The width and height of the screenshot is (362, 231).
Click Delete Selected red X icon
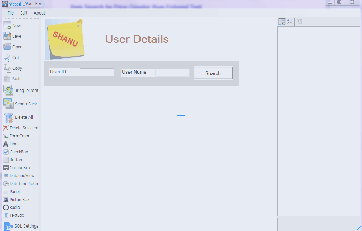(6, 128)
